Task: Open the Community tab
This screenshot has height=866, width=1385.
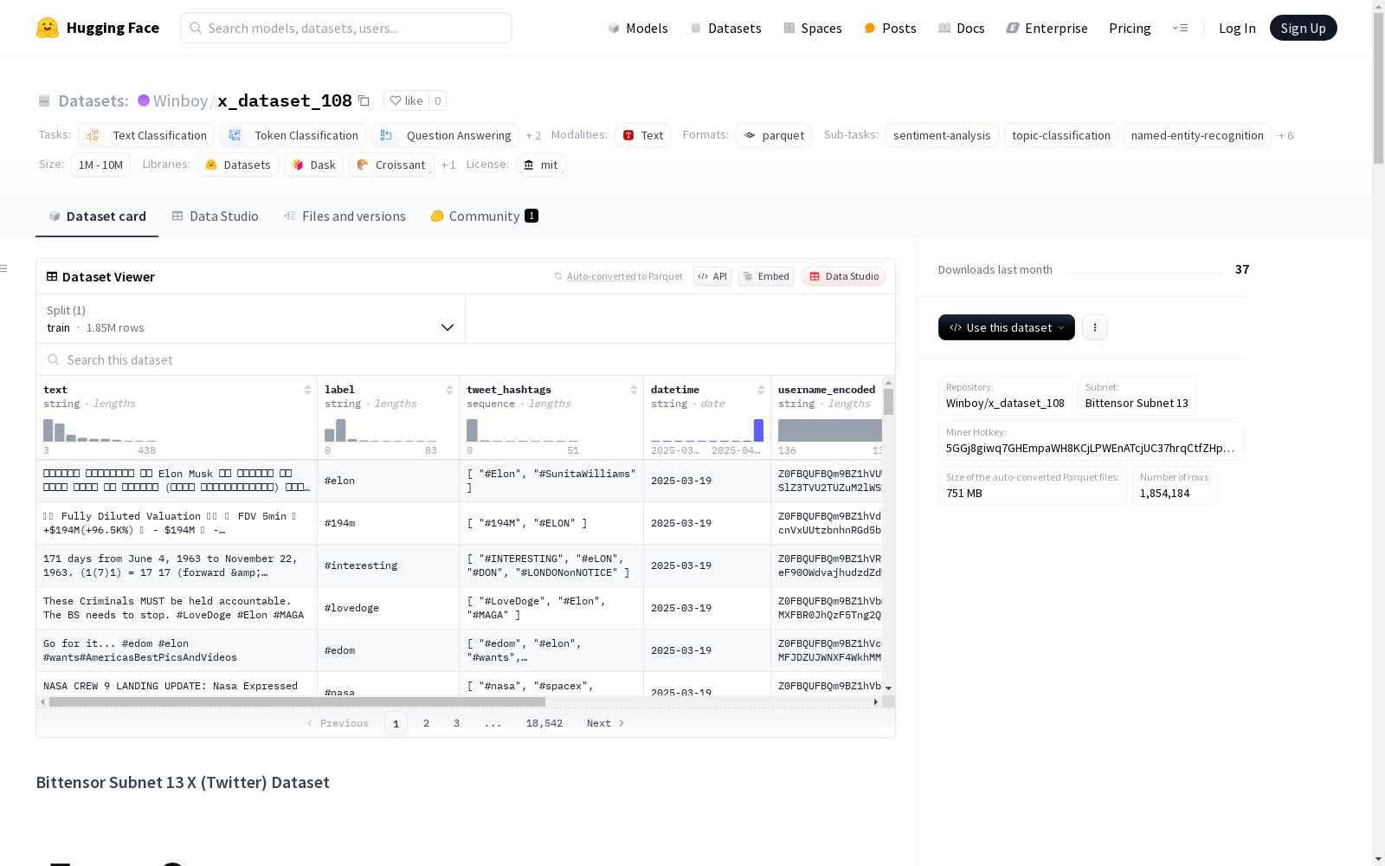Action: click(x=485, y=216)
